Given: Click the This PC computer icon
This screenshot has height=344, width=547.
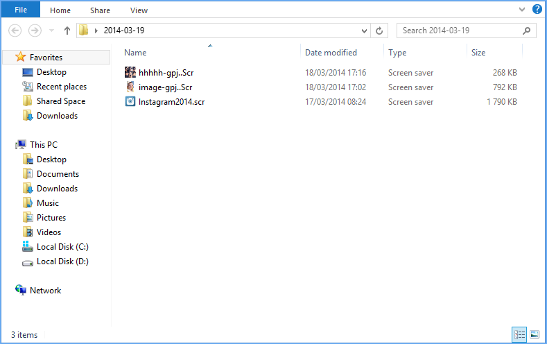Looking at the screenshot, I should (x=21, y=144).
